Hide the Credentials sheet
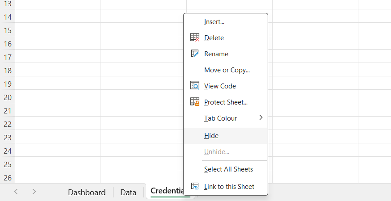Image resolution: width=391 pixels, height=201 pixels. pyautogui.click(x=226, y=136)
